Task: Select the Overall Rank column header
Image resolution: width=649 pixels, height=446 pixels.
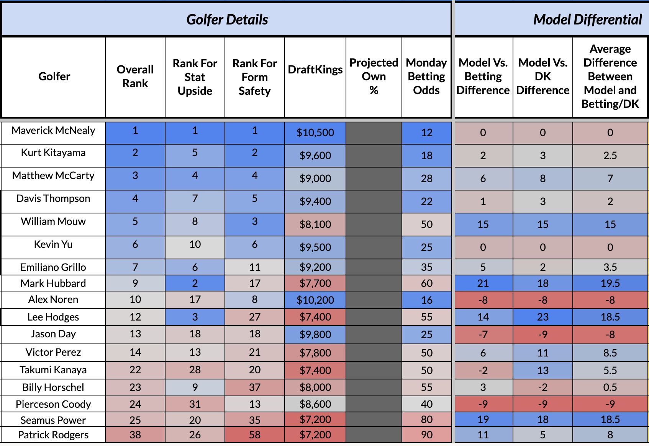Action: pos(135,77)
